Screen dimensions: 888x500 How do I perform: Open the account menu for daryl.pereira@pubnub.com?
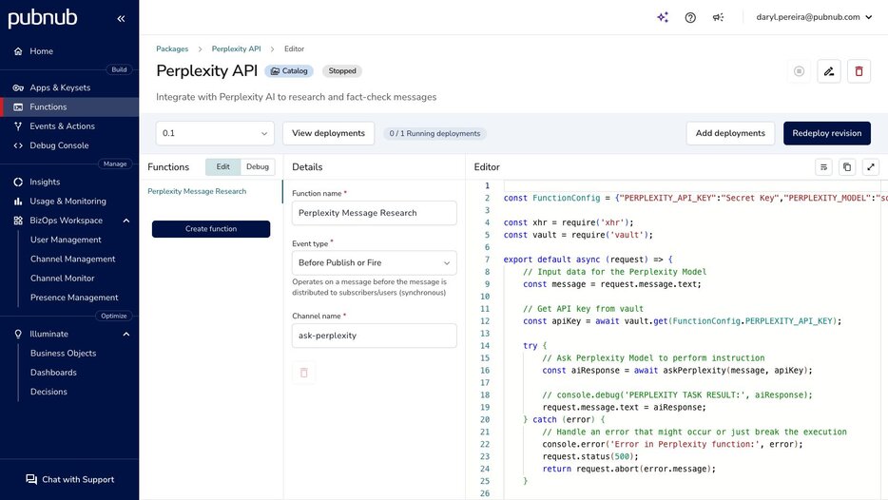[814, 17]
